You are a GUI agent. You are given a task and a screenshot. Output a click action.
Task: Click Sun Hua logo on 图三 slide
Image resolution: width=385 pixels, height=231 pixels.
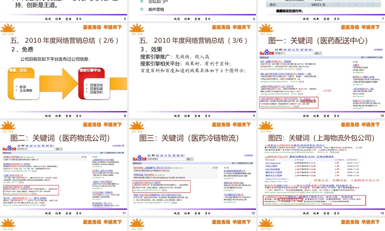pos(137,127)
